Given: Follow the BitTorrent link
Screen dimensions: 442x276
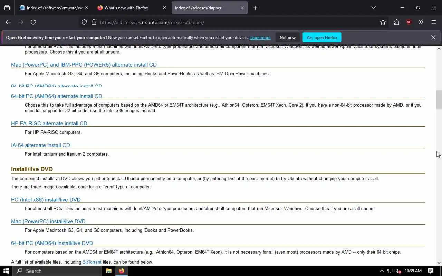Looking at the screenshot, I should click(x=92, y=262).
